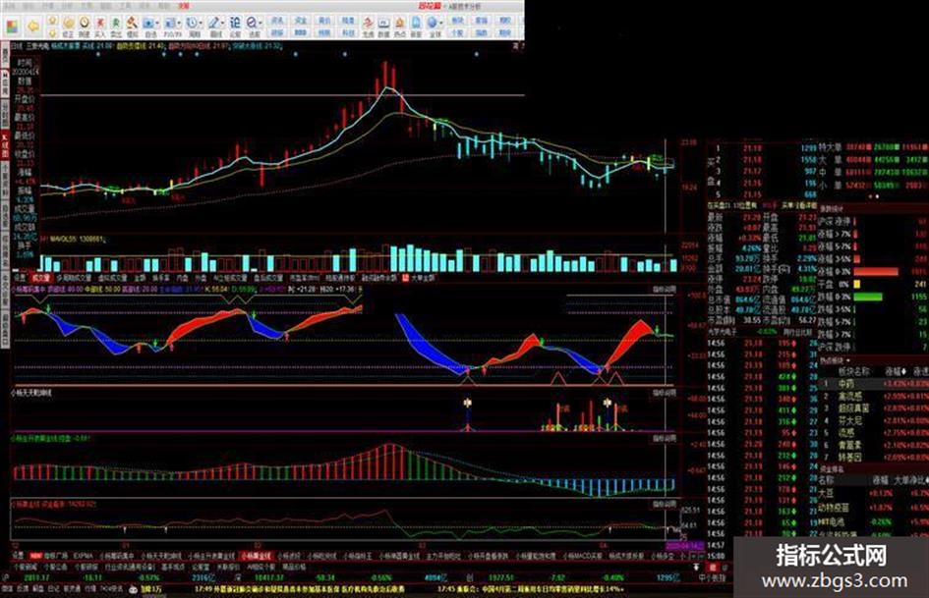The image size is (929, 598).
Task: Click the Shenzhen index value 10417.37
Action: click(x=269, y=577)
